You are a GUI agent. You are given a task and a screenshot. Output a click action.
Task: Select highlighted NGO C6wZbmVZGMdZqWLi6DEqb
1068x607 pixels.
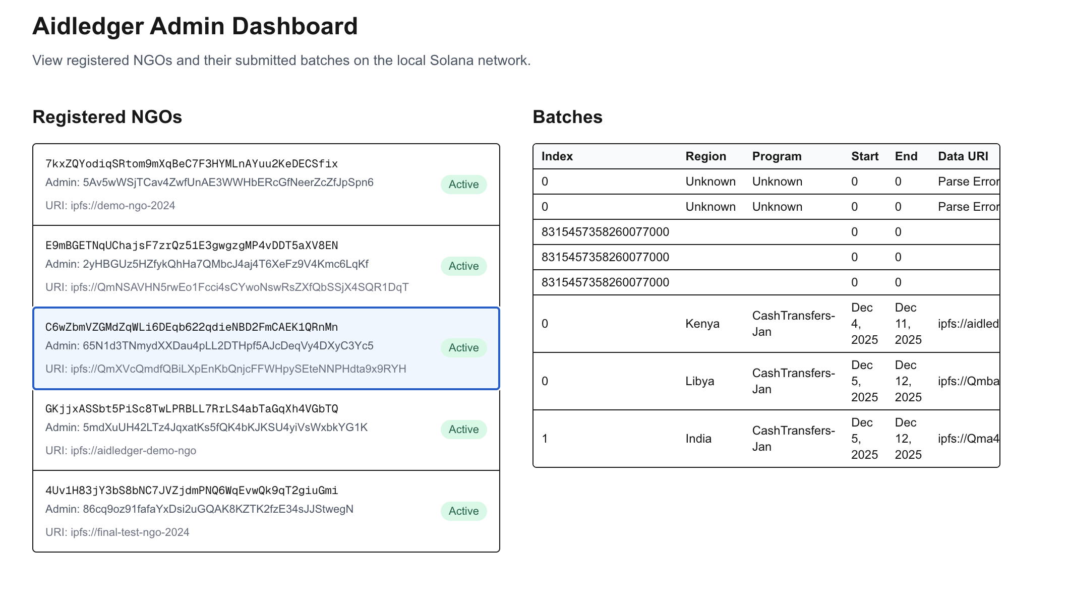[192, 327]
